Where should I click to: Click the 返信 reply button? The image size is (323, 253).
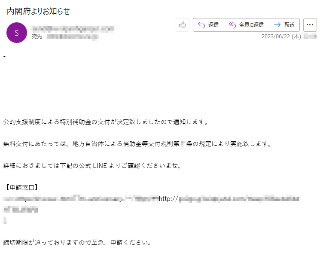(x=208, y=25)
